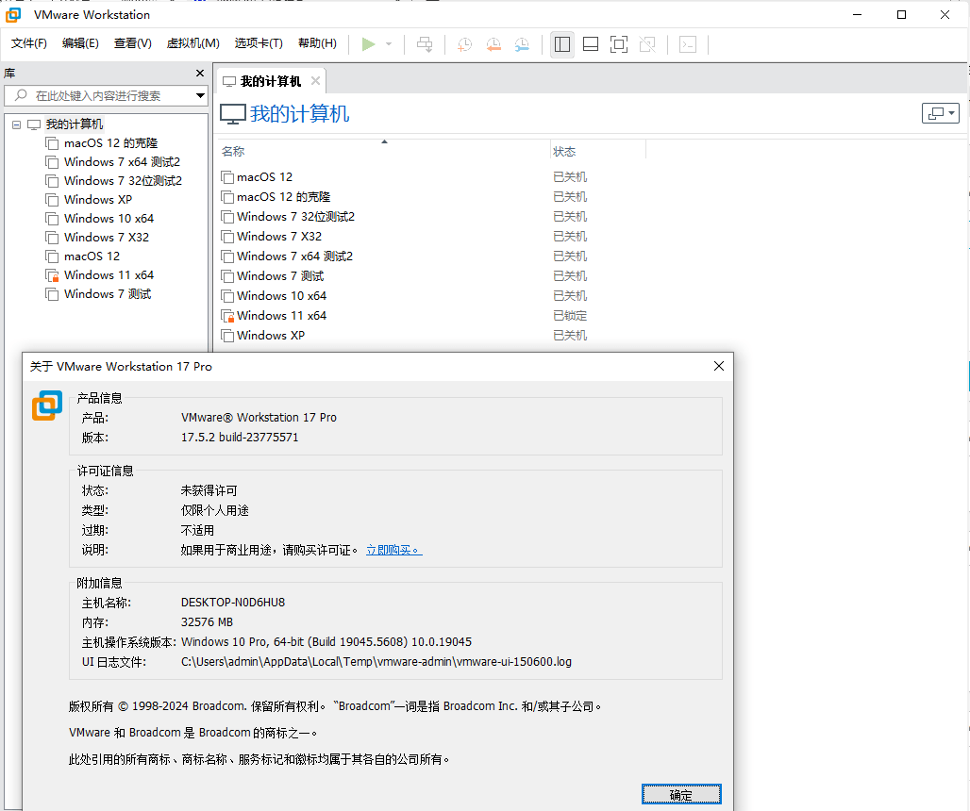Select Windows 7 32位测试2 in library tree

[x=114, y=181]
